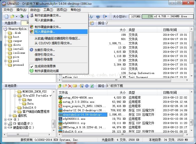Select the preseed folder in tree
The width and height of the screenshot is (196, 144).
coord(18,65)
